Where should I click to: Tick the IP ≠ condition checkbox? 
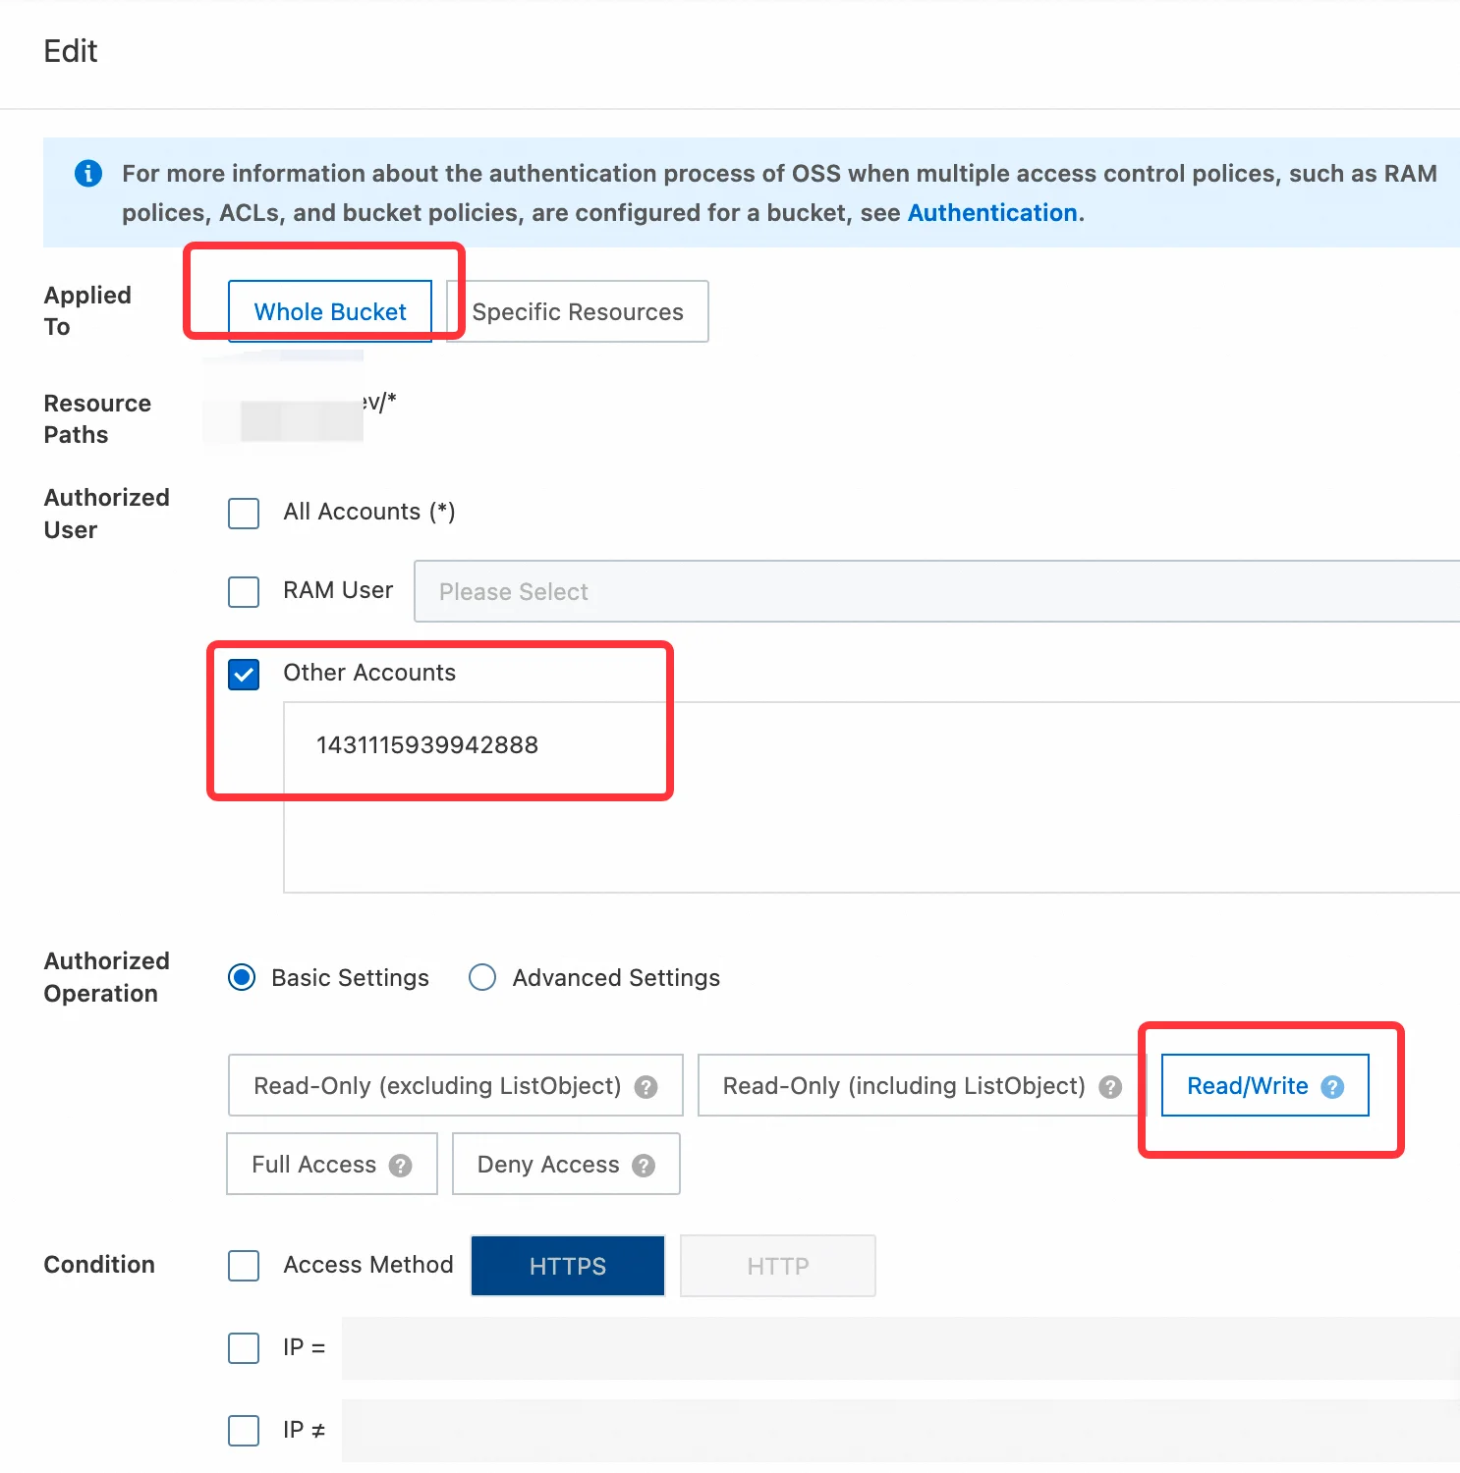point(244,1430)
